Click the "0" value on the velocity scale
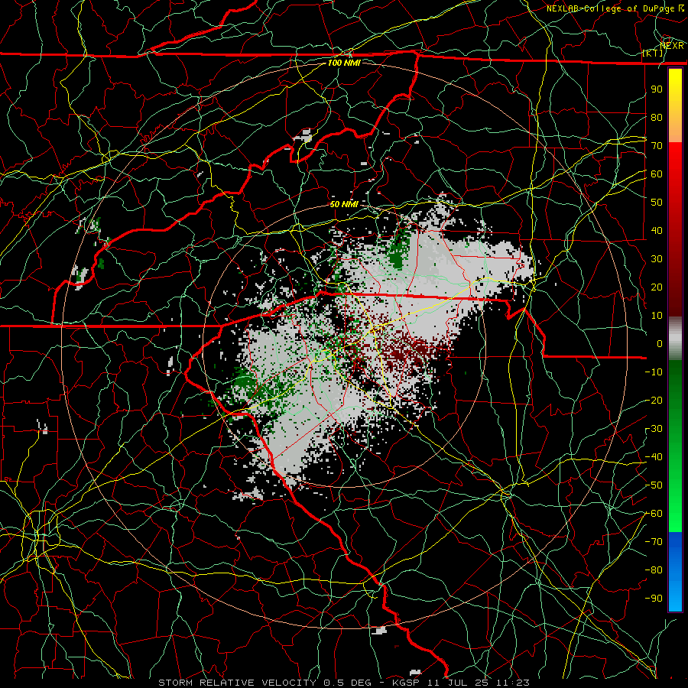The height and width of the screenshot is (688, 688). (x=660, y=343)
